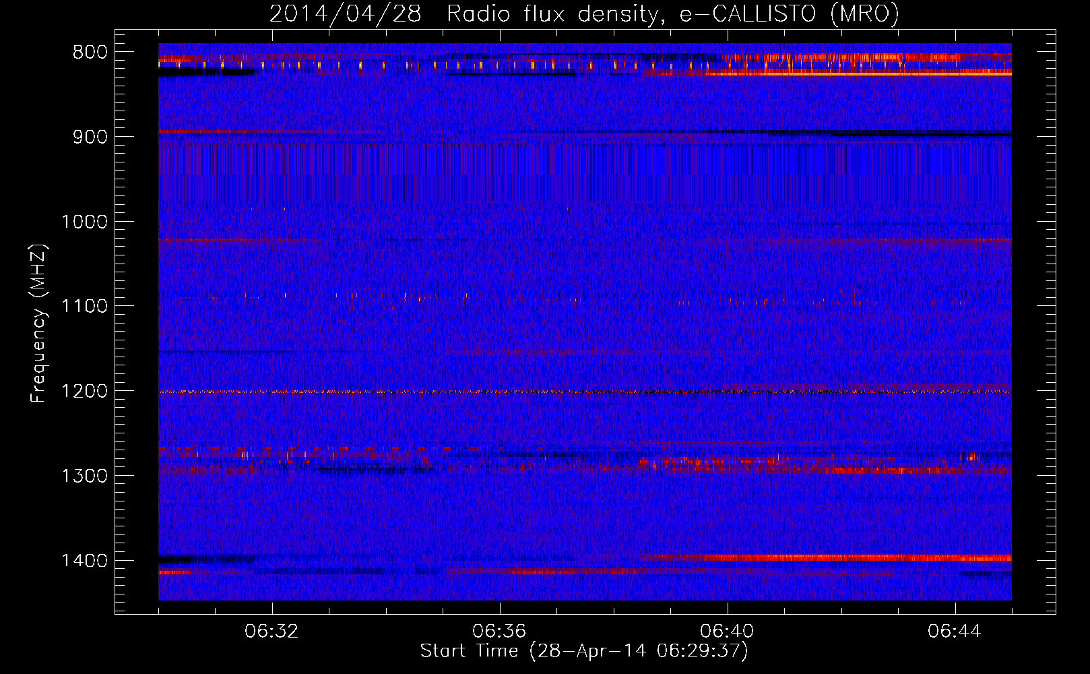Click the plot title "Radio flux density, e-CALLISTO (MRO)"
Screen dimensions: 1090x674
[x=672, y=14]
